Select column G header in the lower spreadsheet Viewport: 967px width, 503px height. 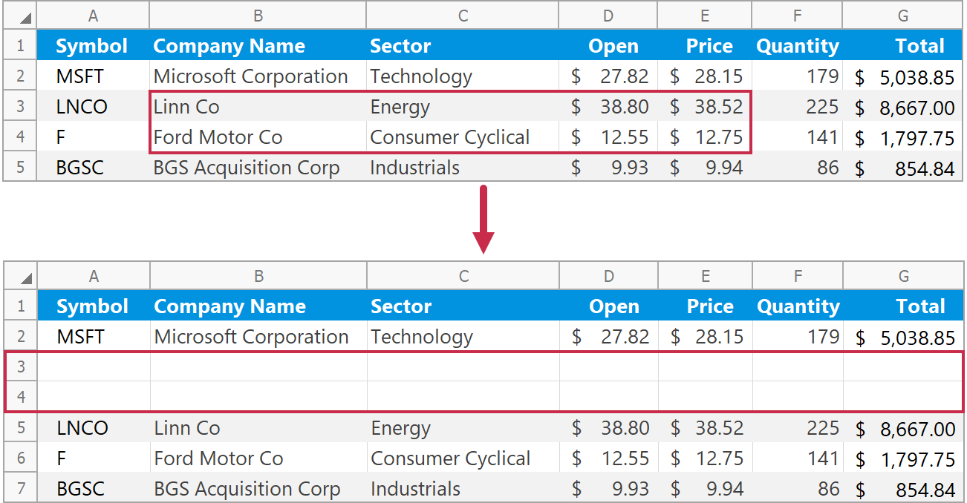pyautogui.click(x=903, y=276)
